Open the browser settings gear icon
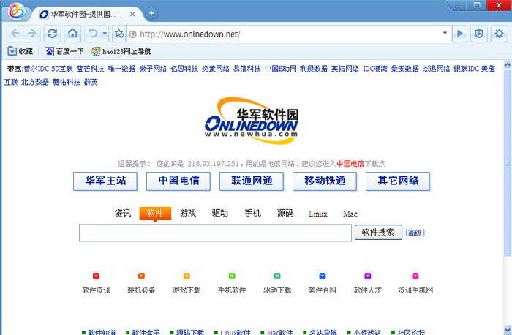The height and width of the screenshot is (335, 512). [499, 33]
